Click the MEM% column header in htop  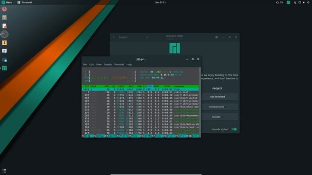156,87
